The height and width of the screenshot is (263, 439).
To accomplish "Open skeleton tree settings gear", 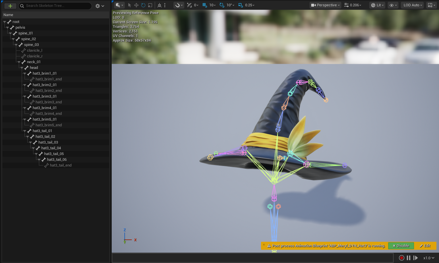I will click(99, 6).
